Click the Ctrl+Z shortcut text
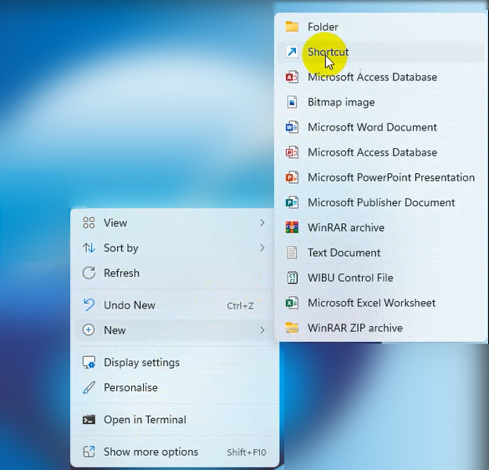Viewport: 489px width, 470px height. (240, 305)
